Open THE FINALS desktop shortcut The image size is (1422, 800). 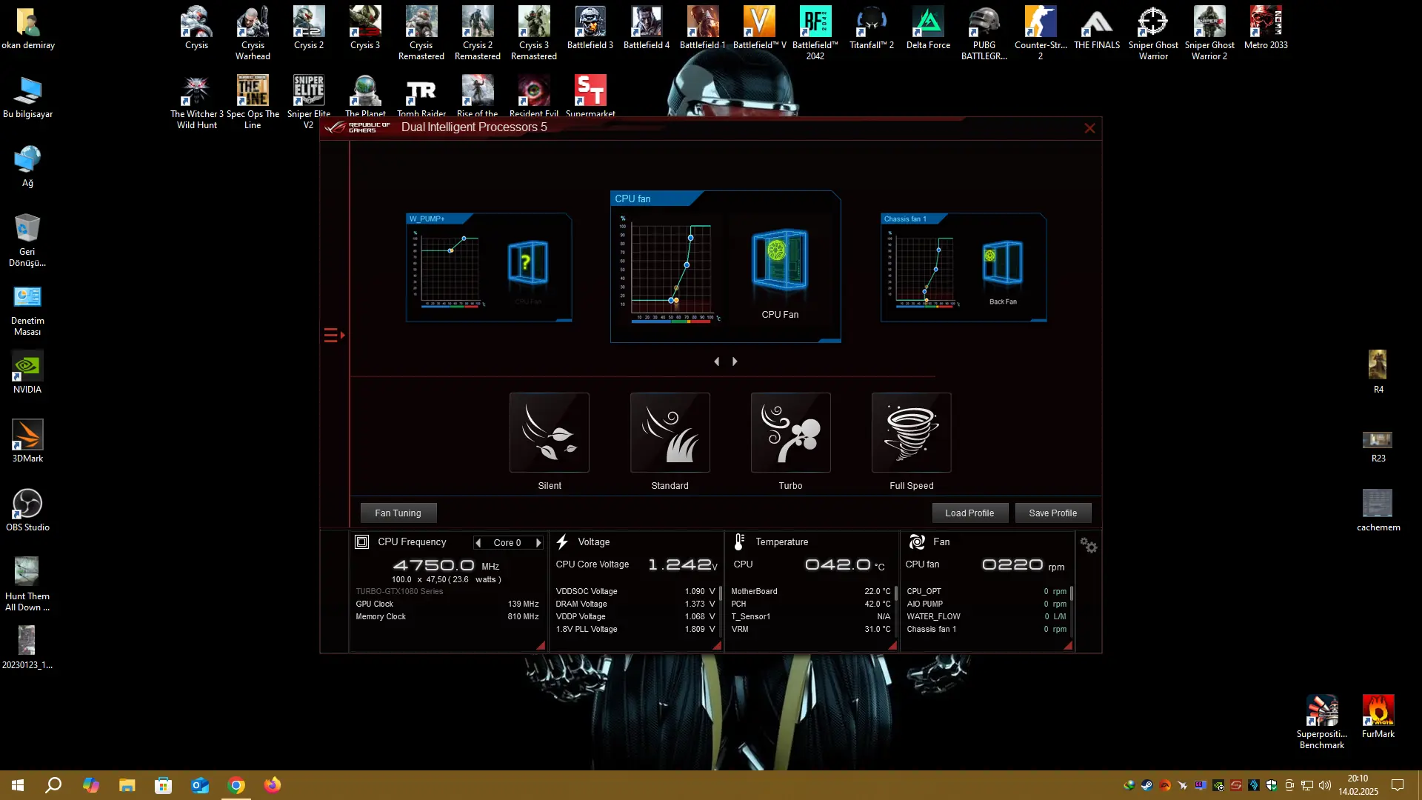pyautogui.click(x=1097, y=28)
